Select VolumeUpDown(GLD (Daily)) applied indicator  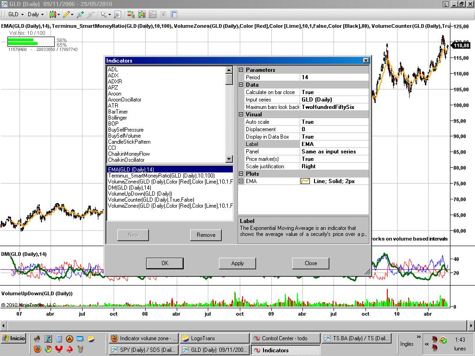(x=140, y=194)
